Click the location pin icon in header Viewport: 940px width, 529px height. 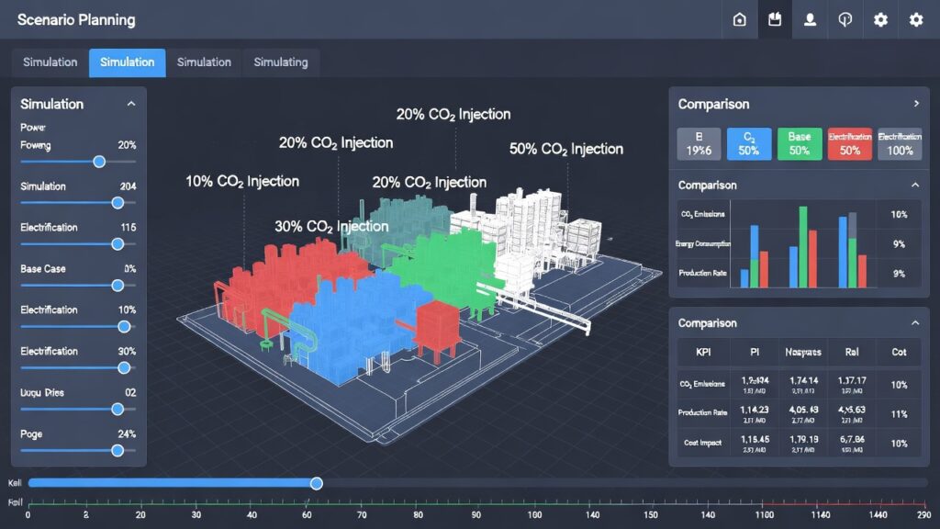tap(845, 20)
